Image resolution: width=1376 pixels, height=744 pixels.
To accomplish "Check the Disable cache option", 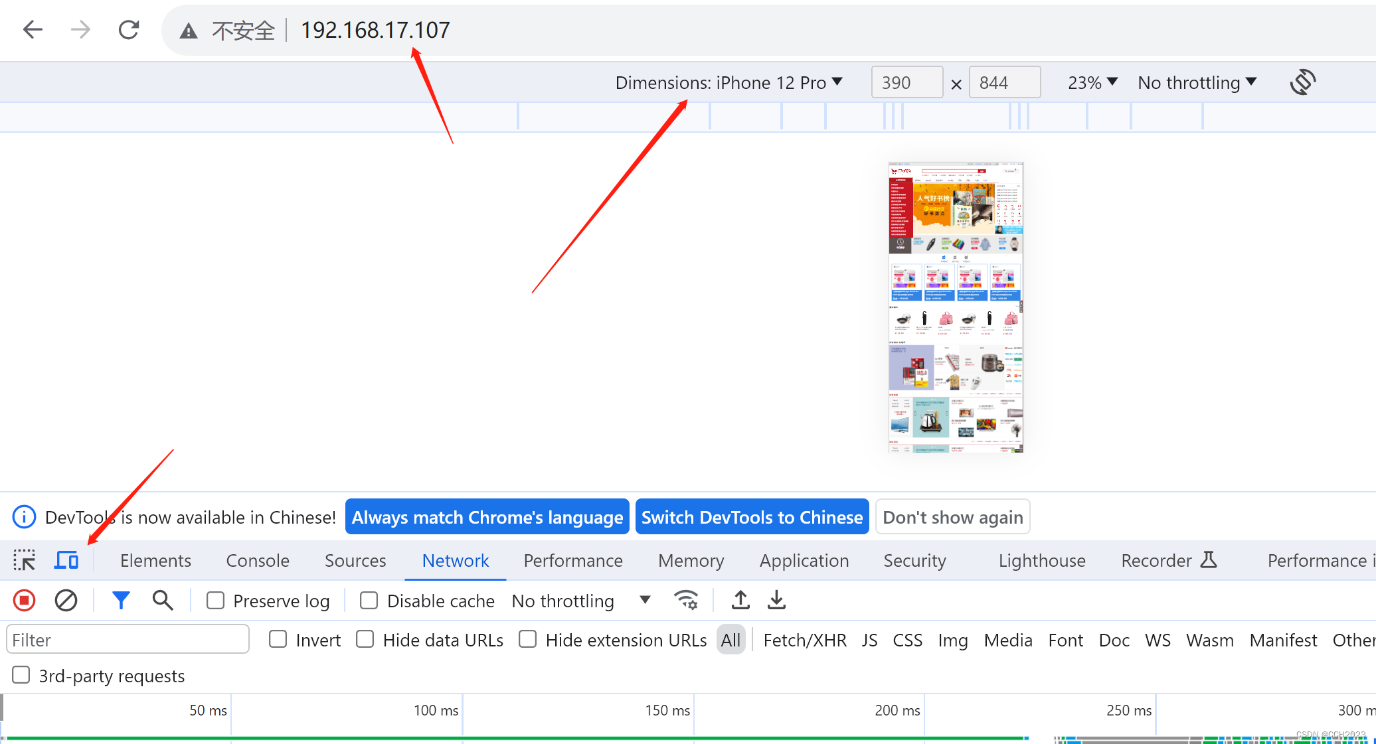I will [x=369, y=601].
